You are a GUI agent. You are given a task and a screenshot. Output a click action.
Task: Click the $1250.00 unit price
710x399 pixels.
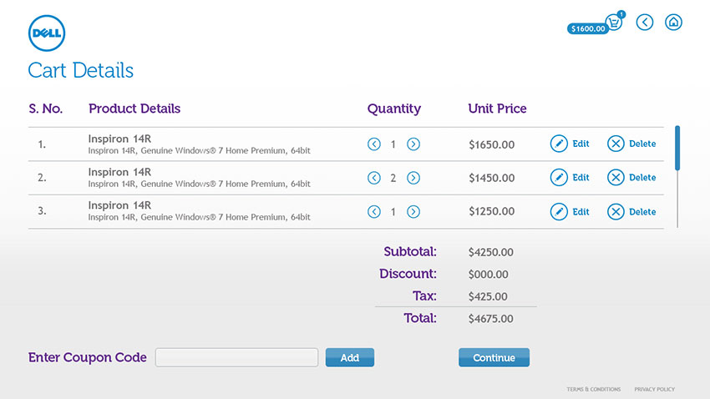491,211
